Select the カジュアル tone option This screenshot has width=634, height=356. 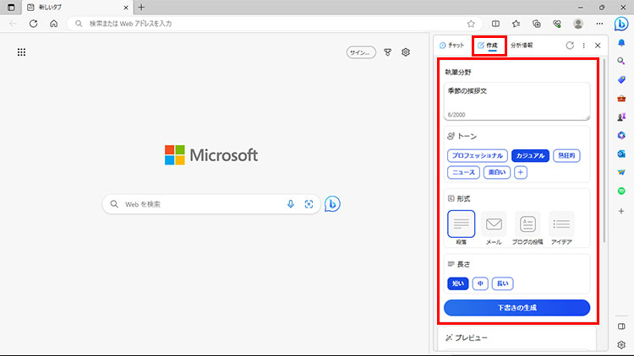tap(530, 155)
